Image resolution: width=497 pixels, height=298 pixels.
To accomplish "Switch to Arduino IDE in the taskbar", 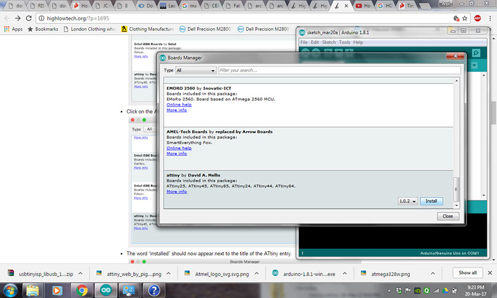I will (x=106, y=291).
